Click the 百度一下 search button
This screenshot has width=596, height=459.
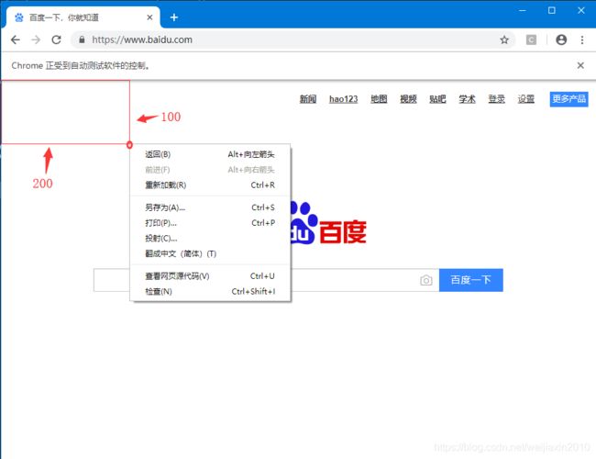click(x=471, y=280)
